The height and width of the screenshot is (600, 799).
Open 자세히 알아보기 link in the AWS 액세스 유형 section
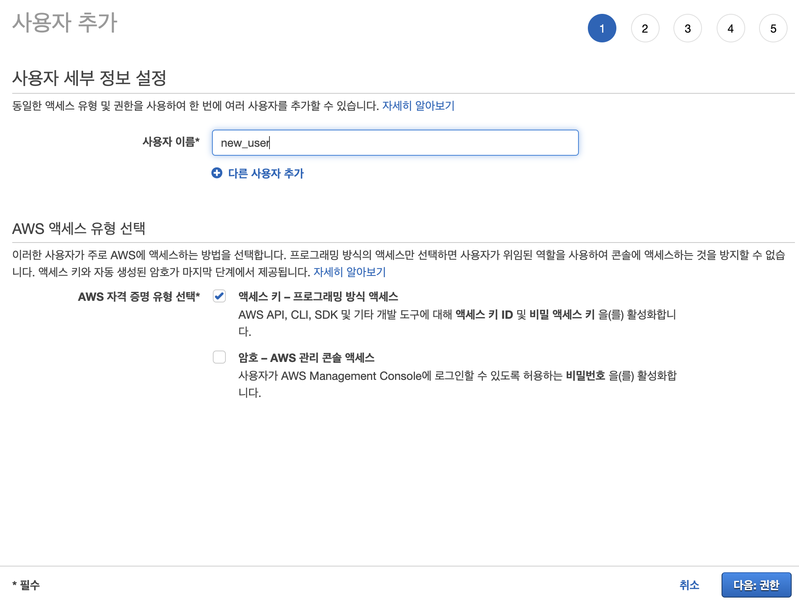point(349,272)
